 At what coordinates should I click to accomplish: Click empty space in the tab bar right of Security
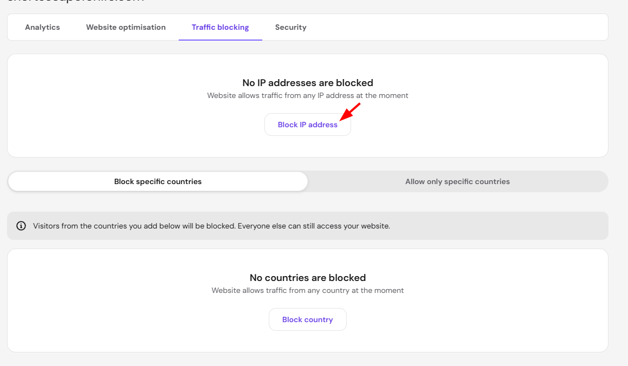457,27
